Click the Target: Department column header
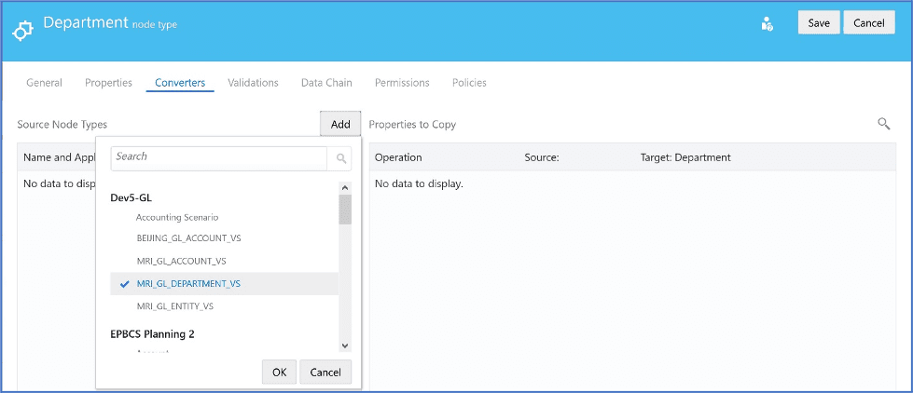913x393 pixels. [x=685, y=157]
